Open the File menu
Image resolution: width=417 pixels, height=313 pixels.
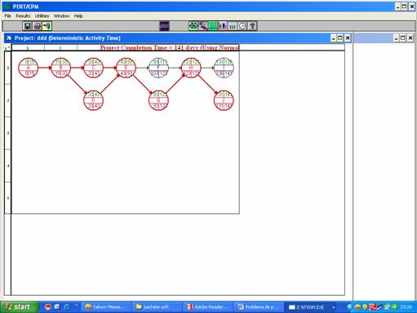[8, 16]
